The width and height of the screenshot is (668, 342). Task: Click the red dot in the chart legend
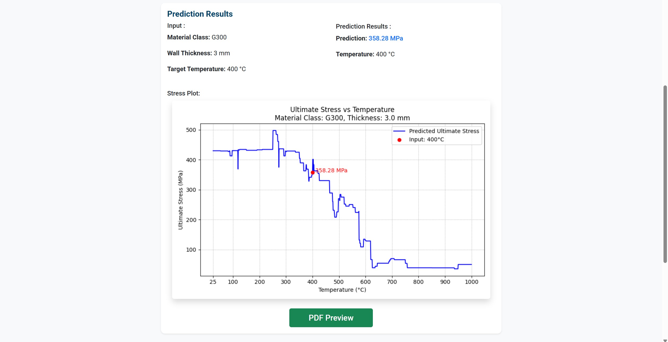tap(399, 140)
